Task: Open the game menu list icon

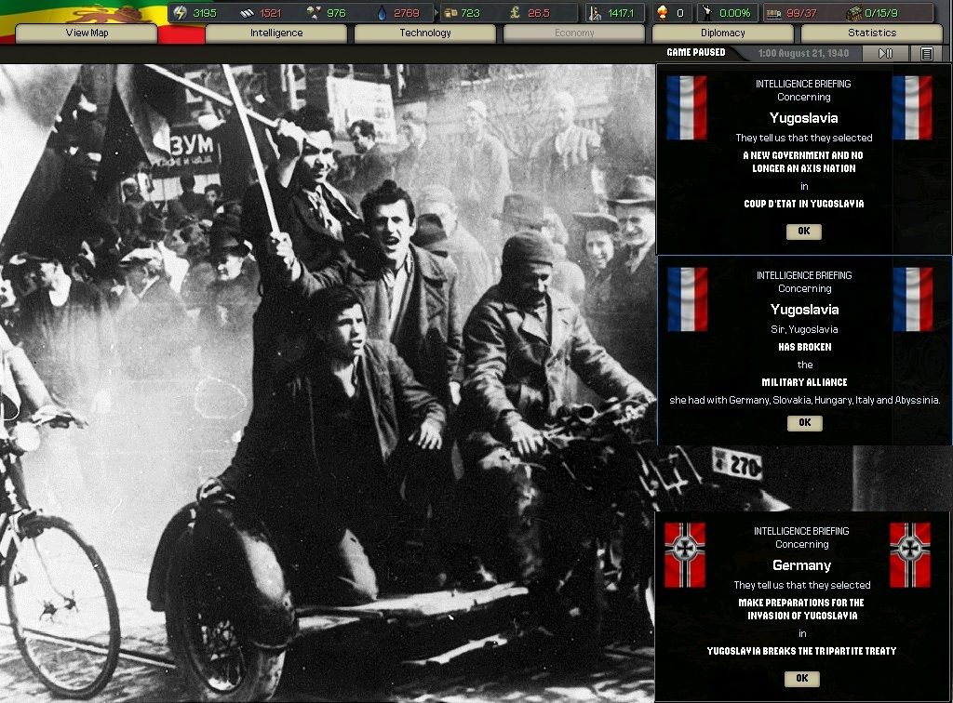Action: tap(926, 54)
